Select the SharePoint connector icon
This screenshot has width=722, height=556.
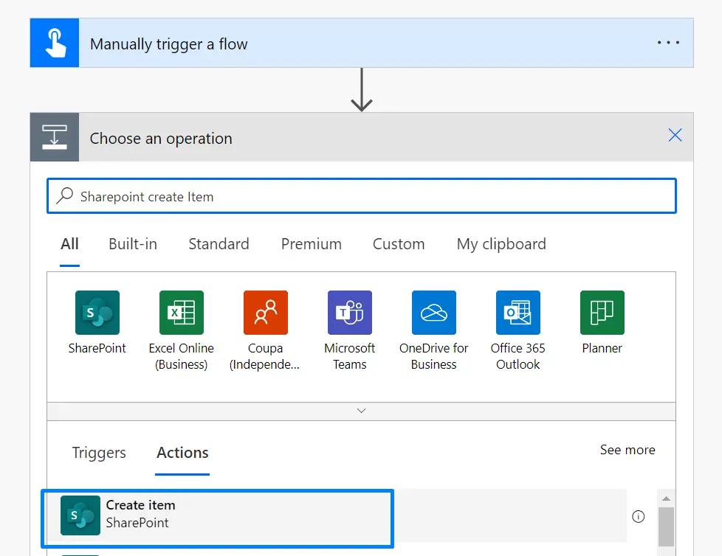click(97, 313)
